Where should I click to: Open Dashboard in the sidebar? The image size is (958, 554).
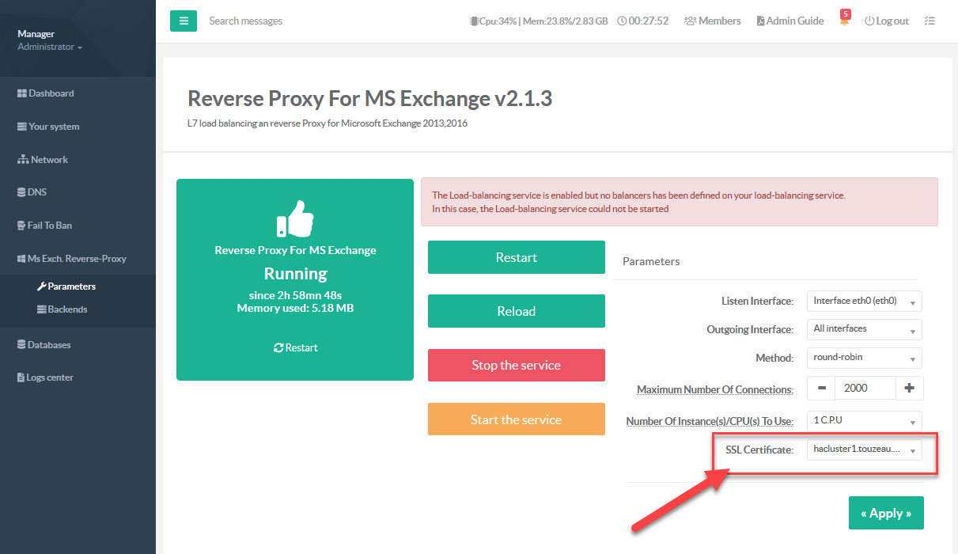[x=46, y=93]
